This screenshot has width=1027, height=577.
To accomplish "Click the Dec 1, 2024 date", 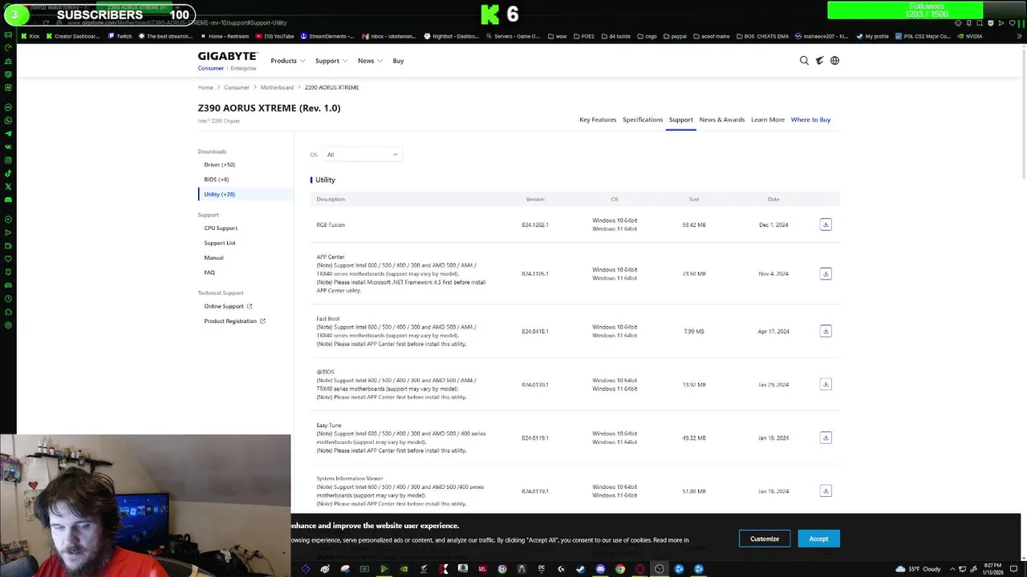I will [773, 224].
